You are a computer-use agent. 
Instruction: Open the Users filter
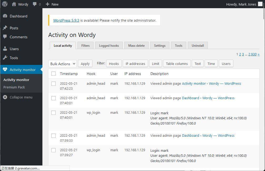tap(226, 64)
